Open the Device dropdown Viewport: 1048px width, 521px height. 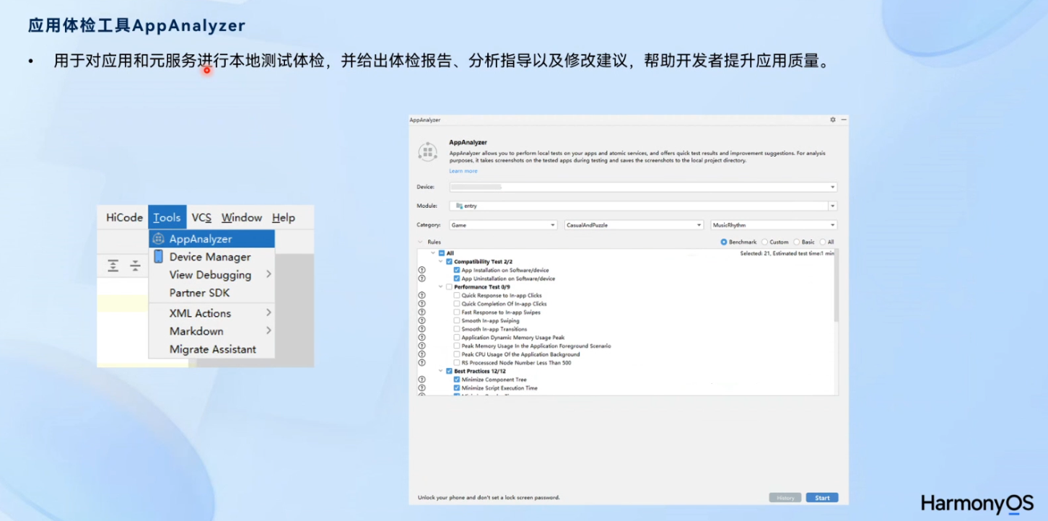click(x=643, y=187)
